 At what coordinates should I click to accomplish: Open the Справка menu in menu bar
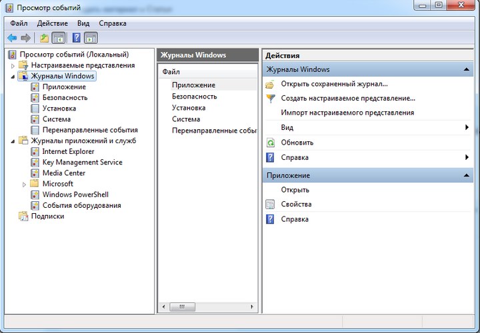(113, 23)
